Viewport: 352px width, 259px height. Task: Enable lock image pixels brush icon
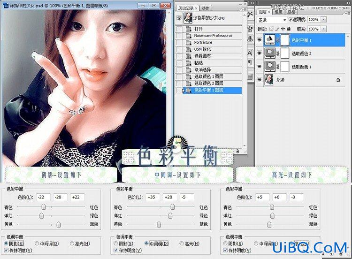[x=277, y=29]
